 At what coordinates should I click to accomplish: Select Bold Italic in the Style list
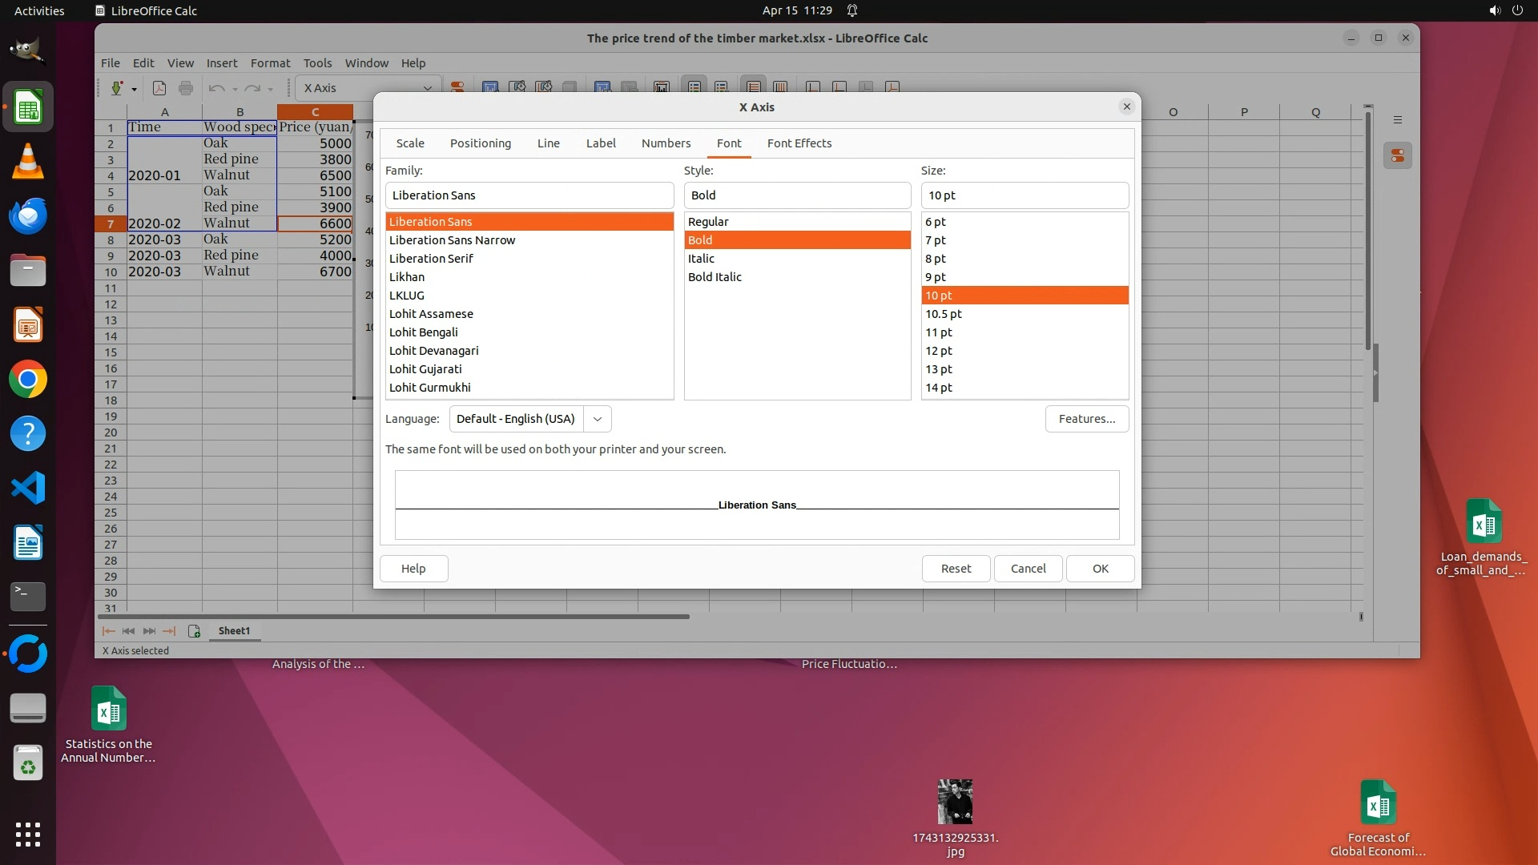coord(715,277)
